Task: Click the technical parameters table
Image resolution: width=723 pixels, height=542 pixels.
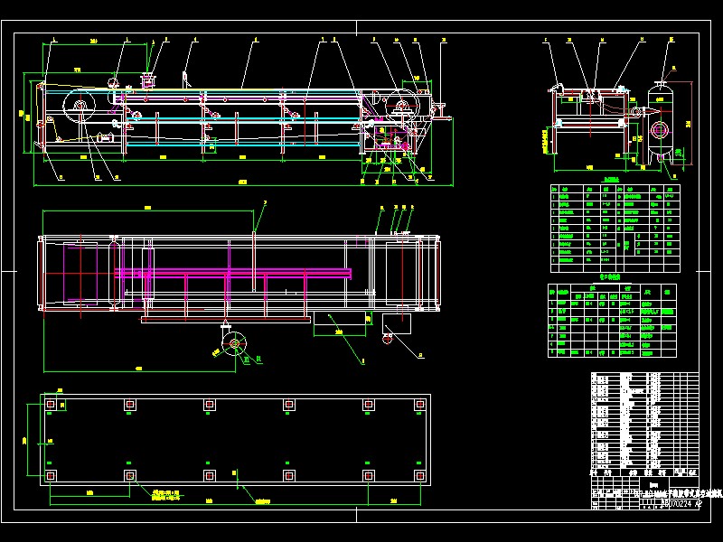Action: click(x=614, y=228)
